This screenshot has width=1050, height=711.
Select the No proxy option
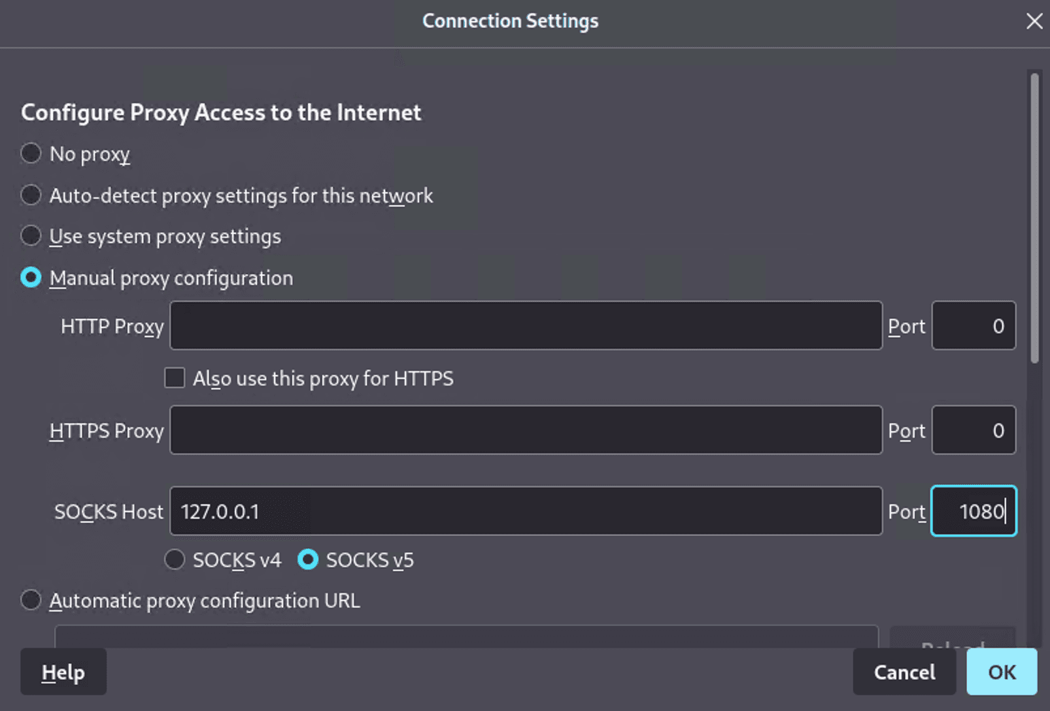31,154
